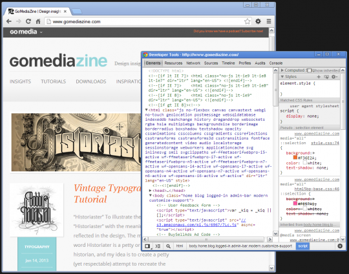Click the white color swatch in style.css rule

[304, 163]
